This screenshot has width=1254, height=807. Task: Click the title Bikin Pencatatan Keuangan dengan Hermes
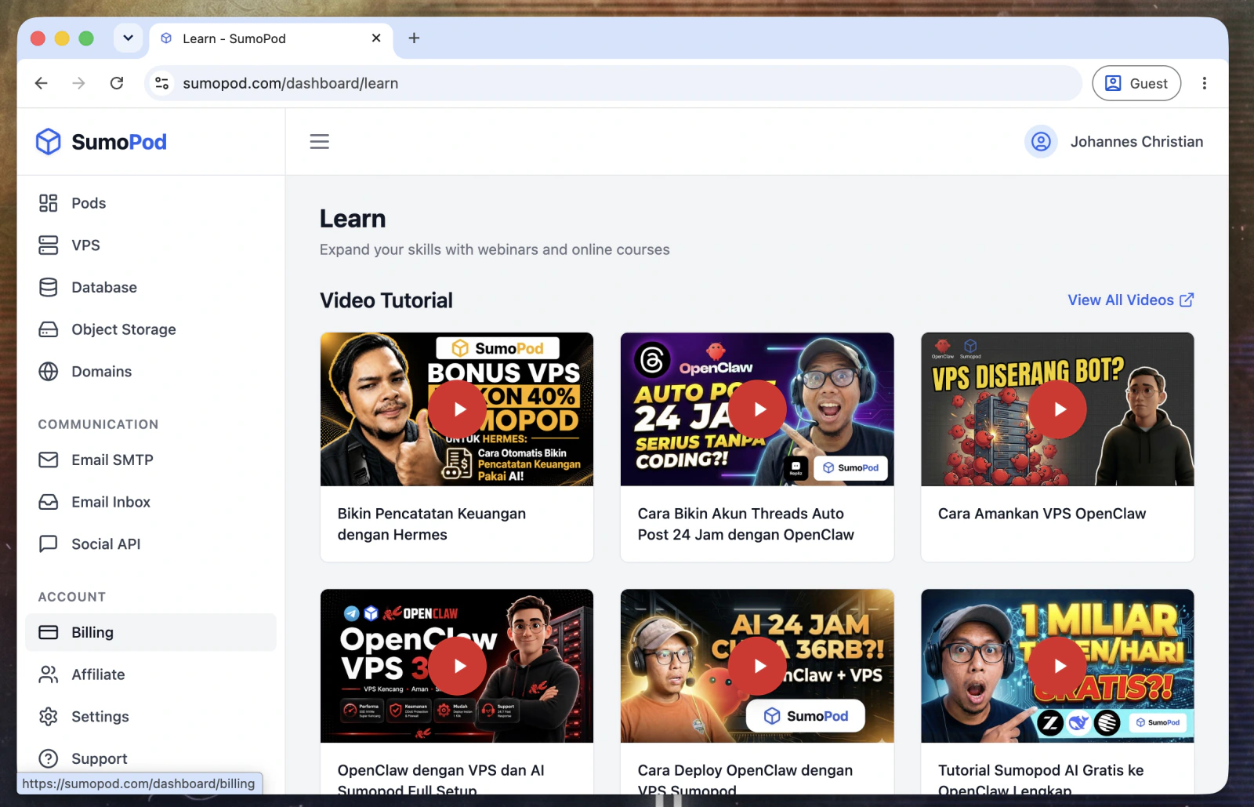[432, 524]
